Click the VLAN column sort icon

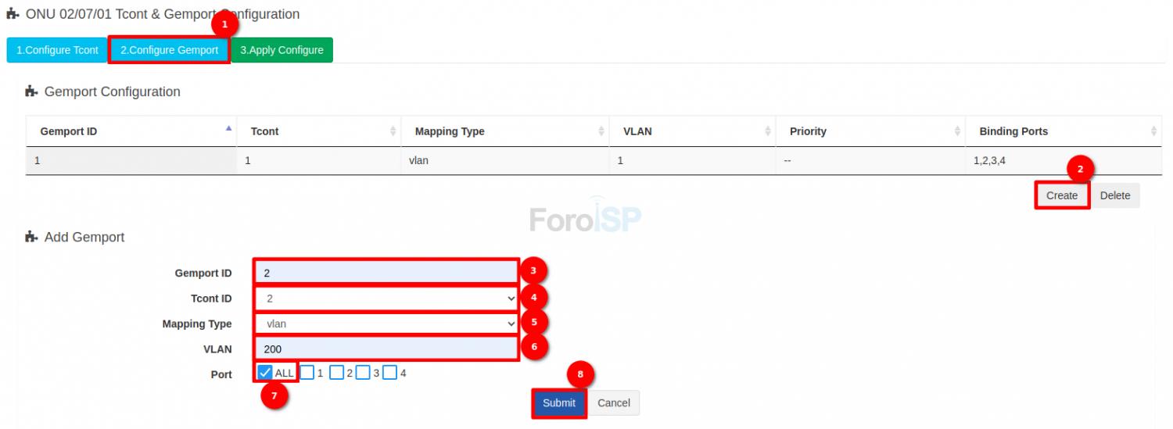tap(767, 131)
